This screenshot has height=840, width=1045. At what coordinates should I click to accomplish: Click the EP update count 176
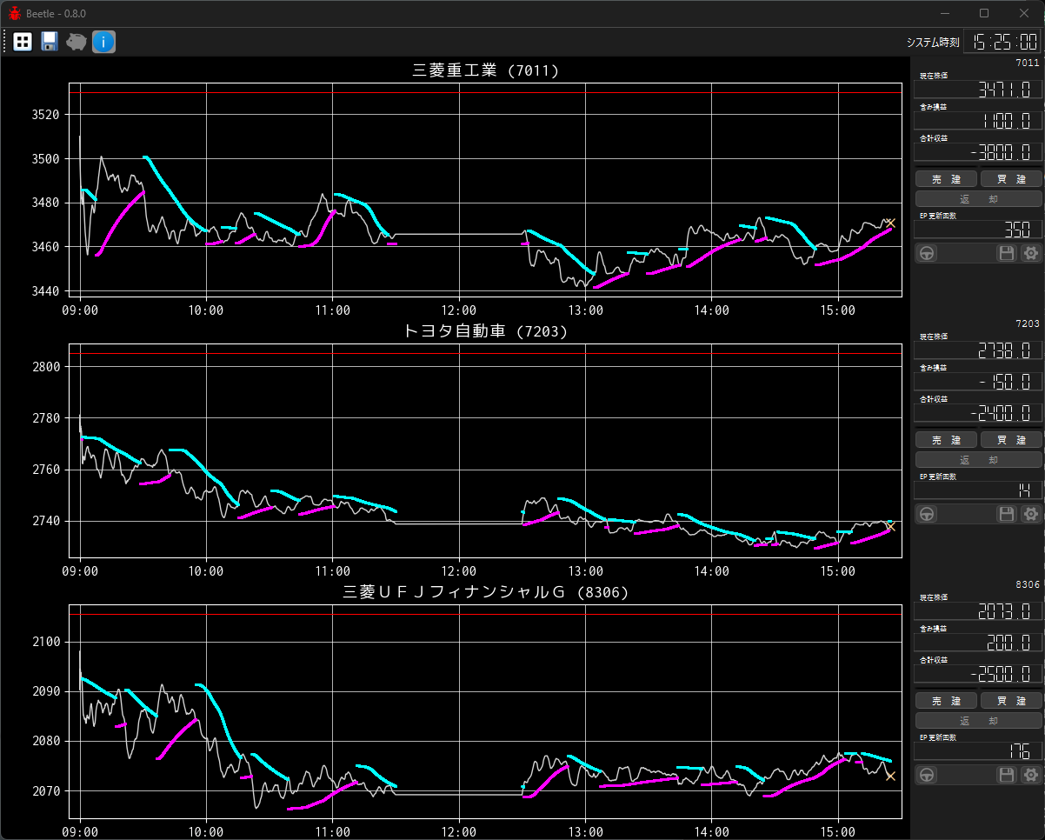[x=978, y=751]
